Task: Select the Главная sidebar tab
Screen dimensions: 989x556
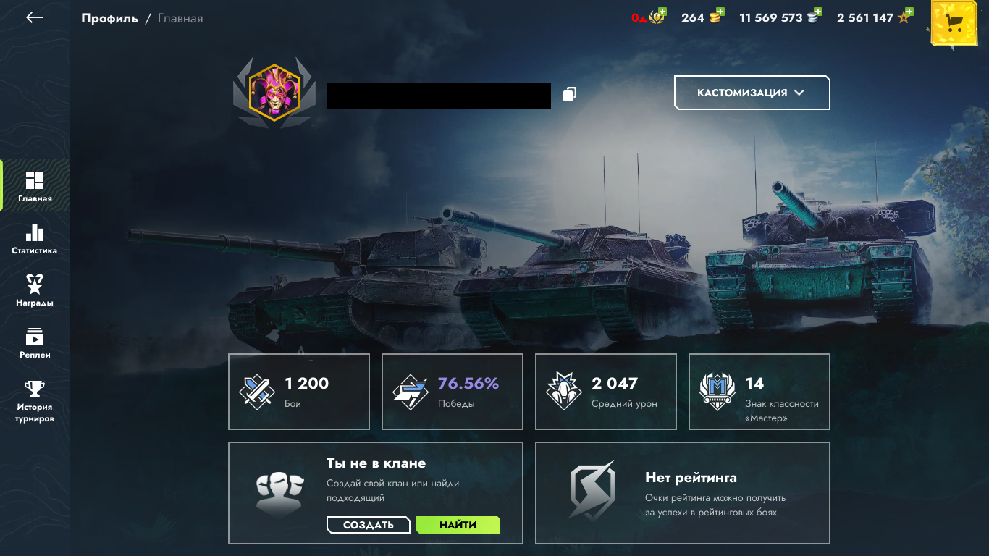Action: point(35,186)
